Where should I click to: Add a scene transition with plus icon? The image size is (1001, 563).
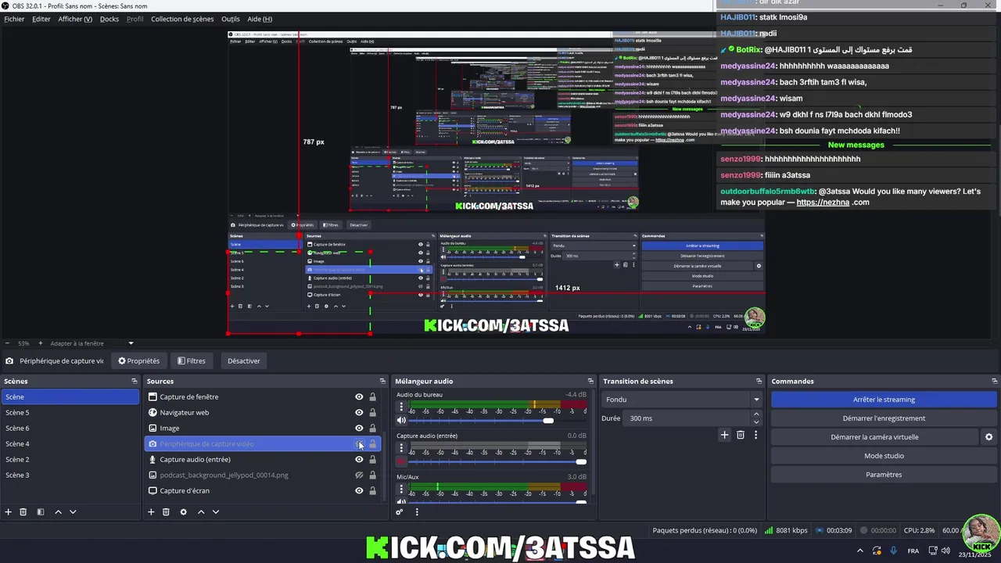click(x=724, y=435)
